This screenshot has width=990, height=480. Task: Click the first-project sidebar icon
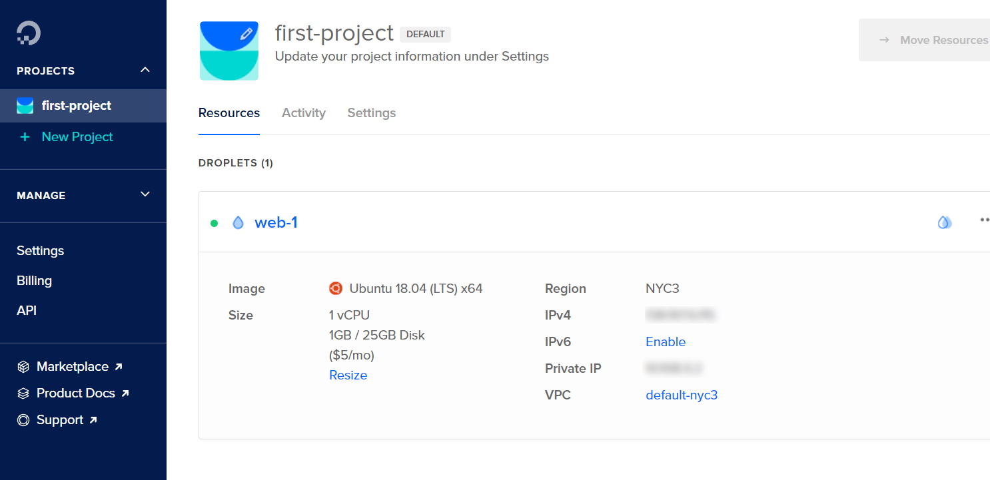pos(25,105)
